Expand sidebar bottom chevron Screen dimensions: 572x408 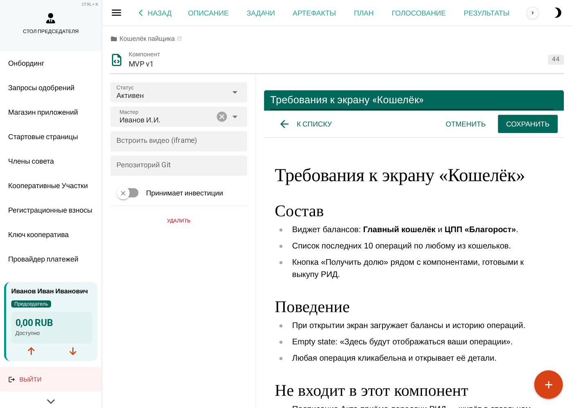point(51,401)
